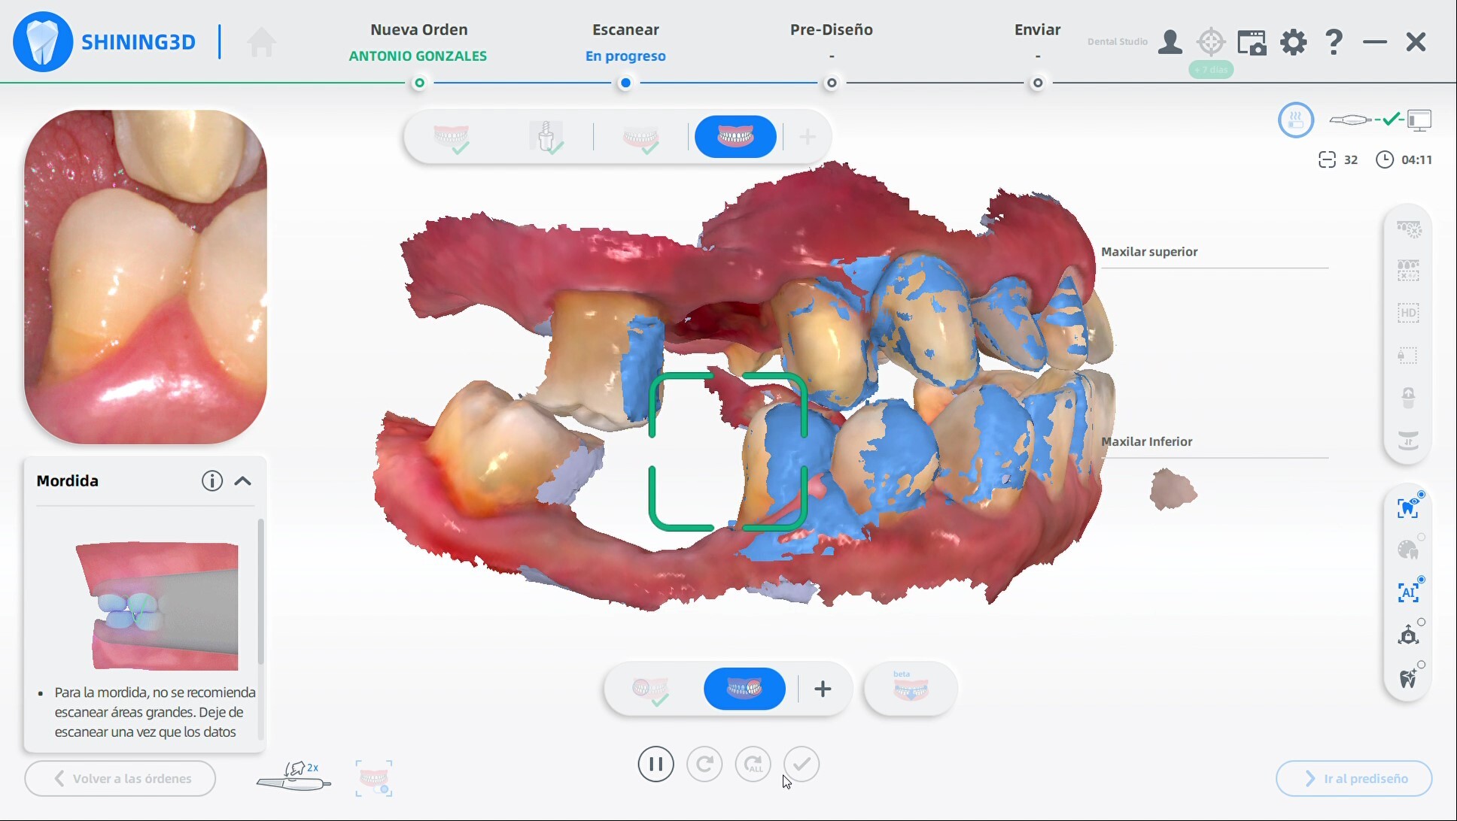Toggle the color texture palette option

[x=1408, y=550]
